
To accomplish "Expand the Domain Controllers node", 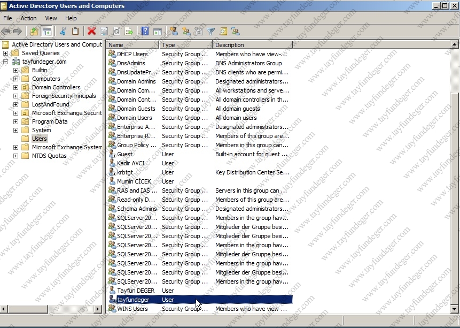I will click(16, 87).
